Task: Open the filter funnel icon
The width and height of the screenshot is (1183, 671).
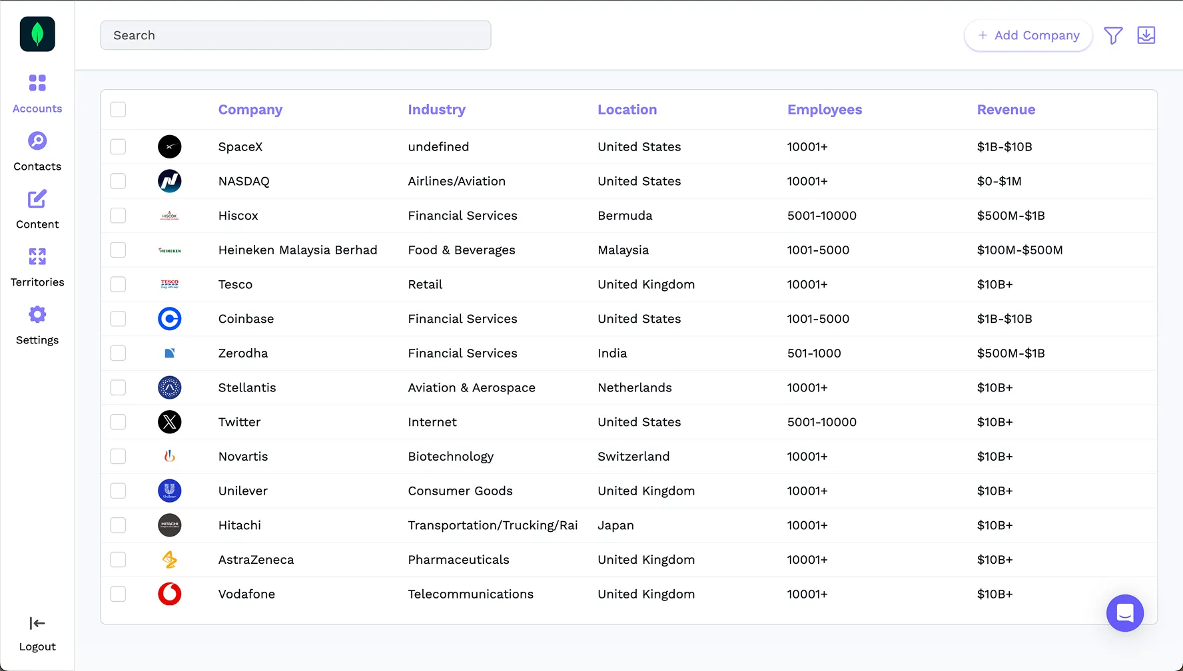Action: tap(1113, 35)
